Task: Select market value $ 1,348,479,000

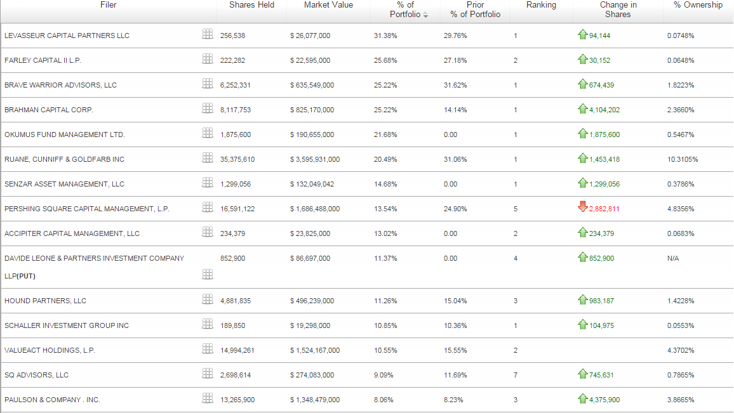Action: pos(314,400)
